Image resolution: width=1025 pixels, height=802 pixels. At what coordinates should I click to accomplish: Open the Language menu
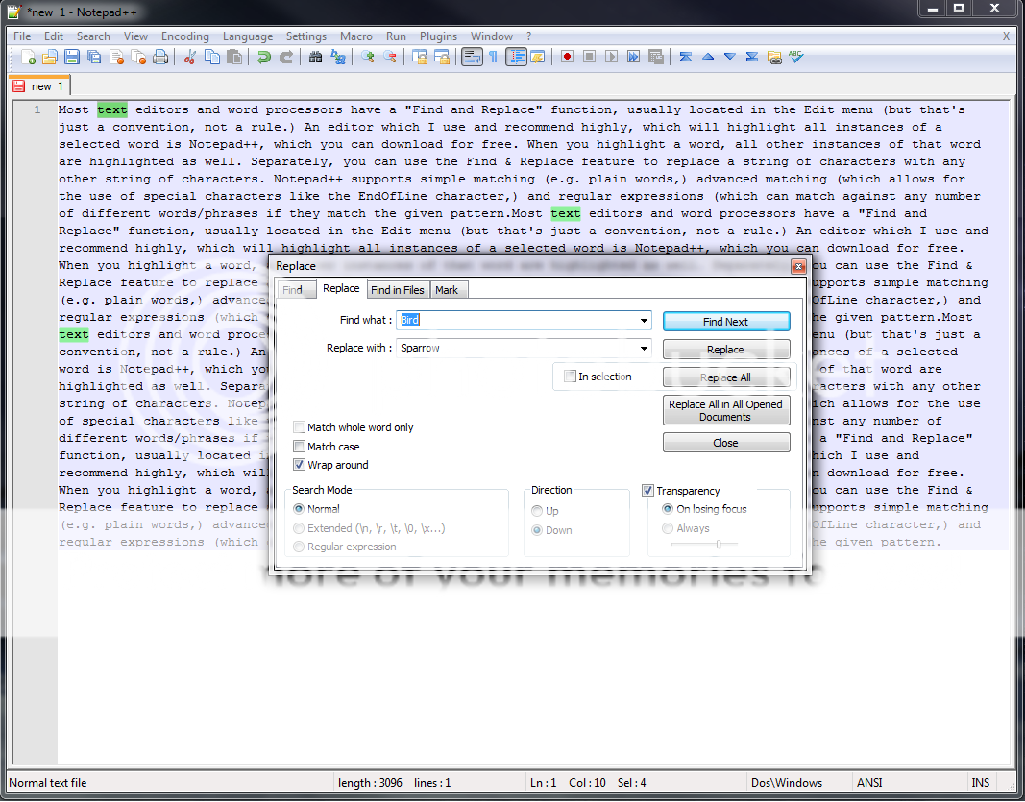248,36
